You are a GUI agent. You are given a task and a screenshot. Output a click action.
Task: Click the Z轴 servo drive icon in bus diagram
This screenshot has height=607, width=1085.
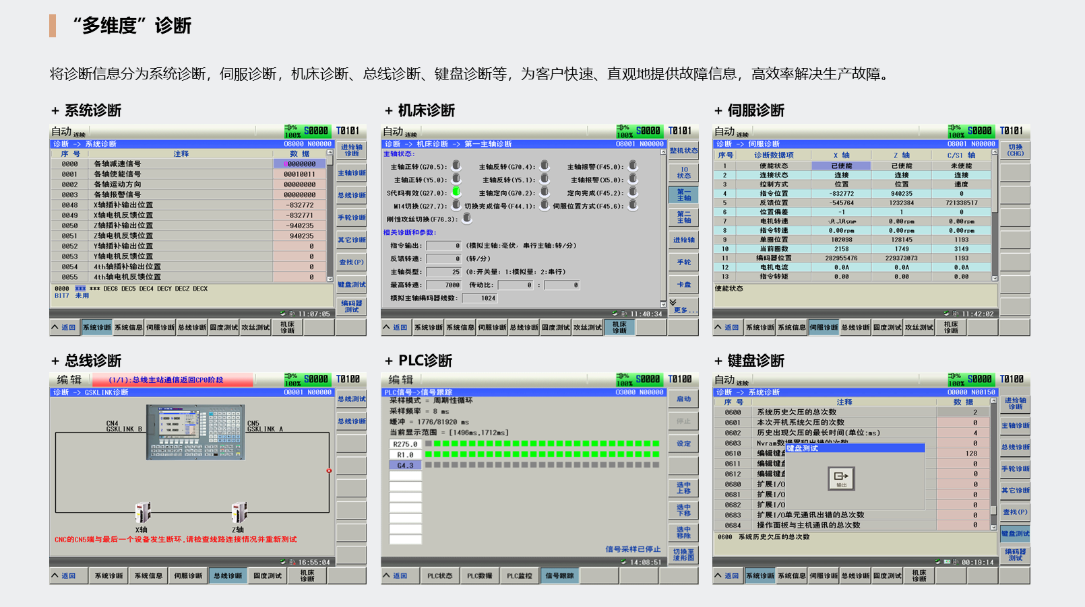pyautogui.click(x=239, y=513)
